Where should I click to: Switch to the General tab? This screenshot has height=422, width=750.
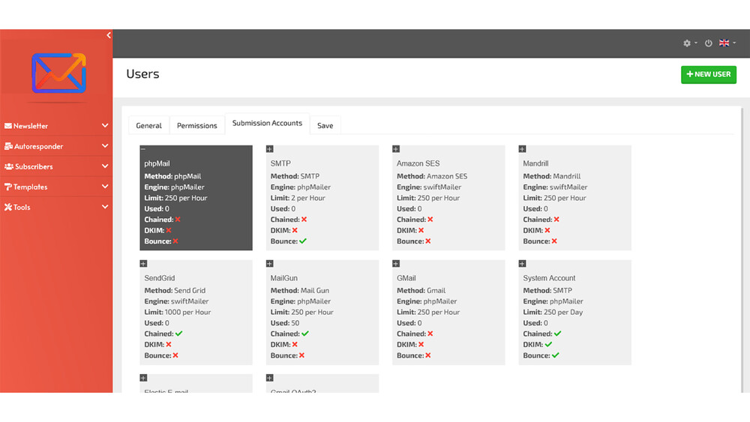(x=148, y=126)
